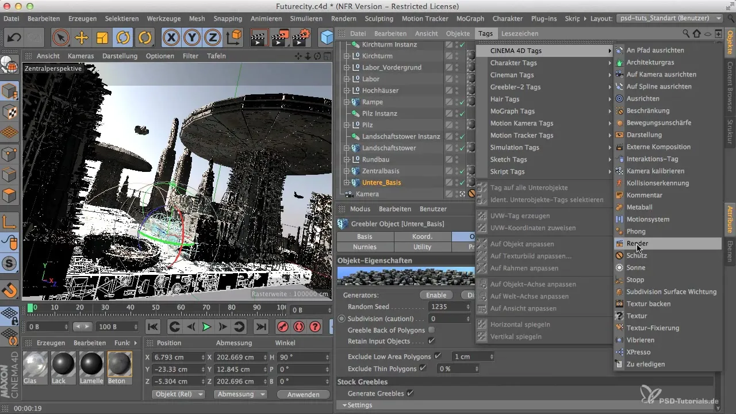Toggle green checkmark of Zentralbasis object
Screen dimensions: 736x414
(461, 171)
